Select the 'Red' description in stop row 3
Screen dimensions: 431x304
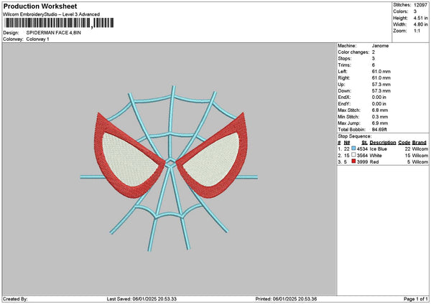[374, 162]
